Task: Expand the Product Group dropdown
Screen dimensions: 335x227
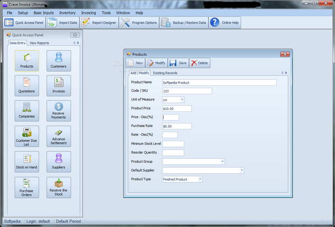Action: [222, 162]
